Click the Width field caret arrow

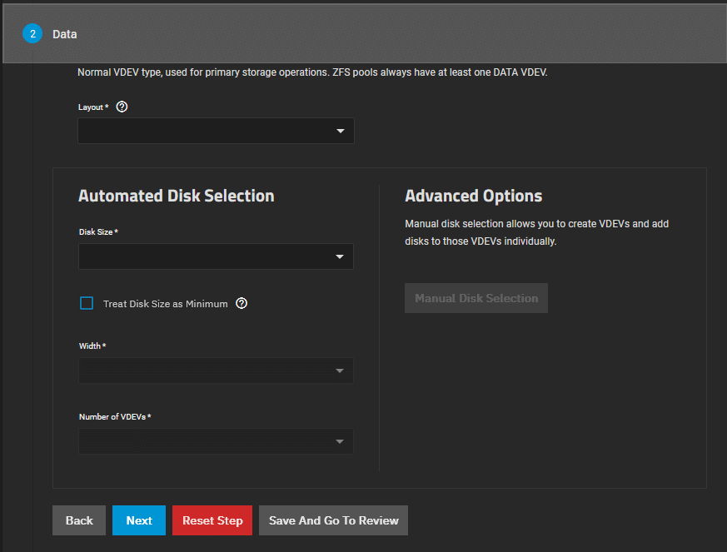pos(340,370)
